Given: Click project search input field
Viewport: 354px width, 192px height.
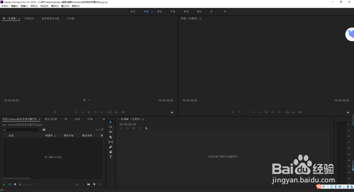Looking at the screenshot, I should tap(21, 130).
